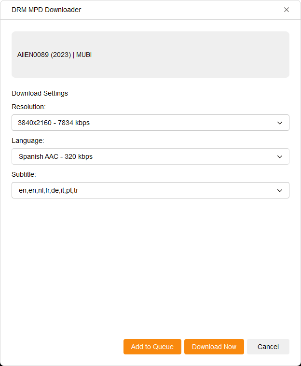Click the Subtitle: field label
Image resolution: width=301 pixels, height=366 pixels.
[24, 174]
